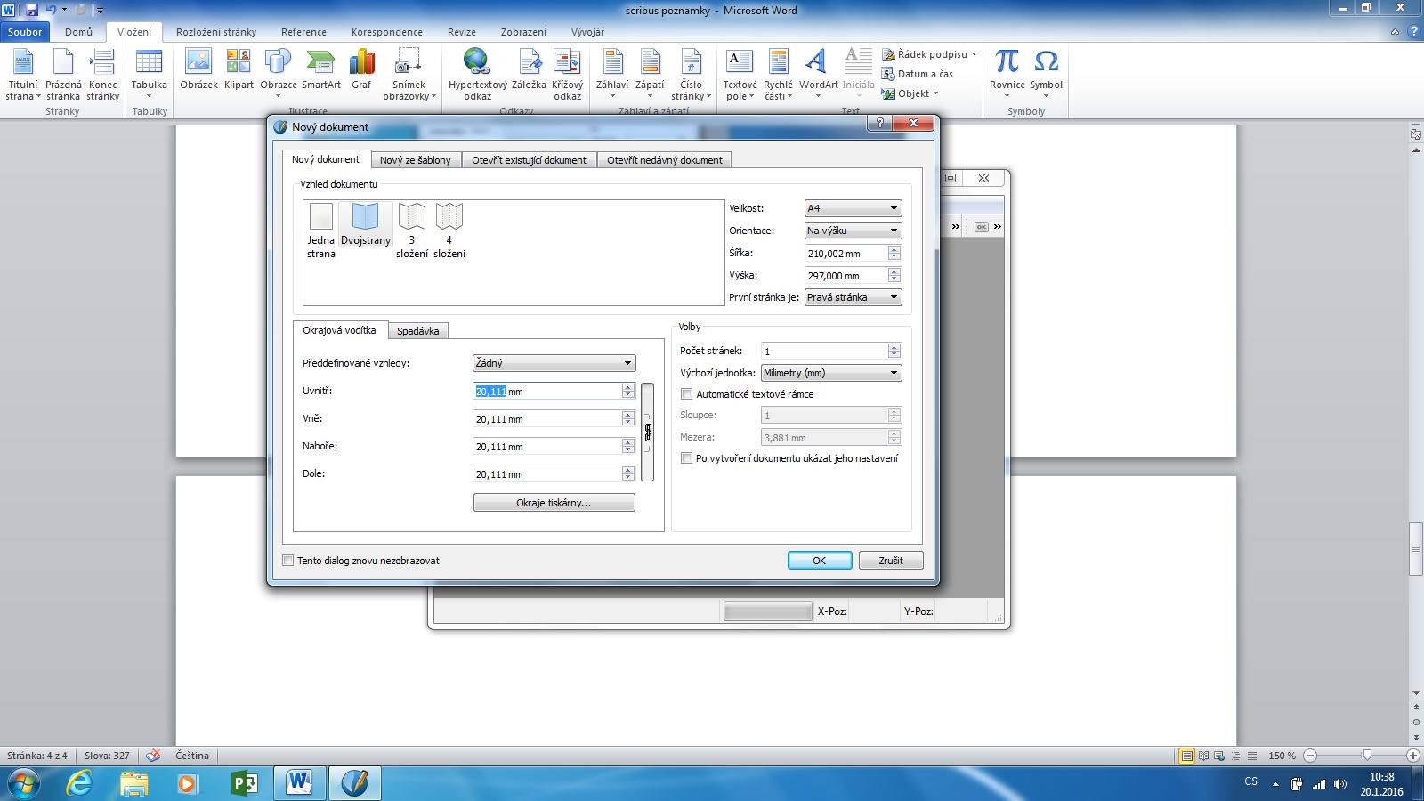Open the Korespondence ribbon tab

pyautogui.click(x=387, y=32)
